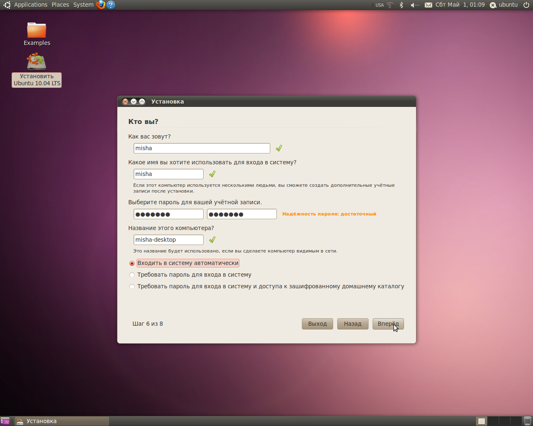Click the Шаг 6 из 8 step label
The height and width of the screenshot is (426, 533).
pos(147,324)
